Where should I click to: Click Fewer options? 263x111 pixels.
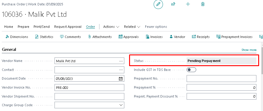click(x=156, y=27)
